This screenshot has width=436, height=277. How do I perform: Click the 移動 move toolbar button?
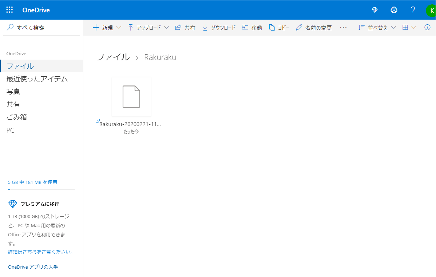(252, 28)
